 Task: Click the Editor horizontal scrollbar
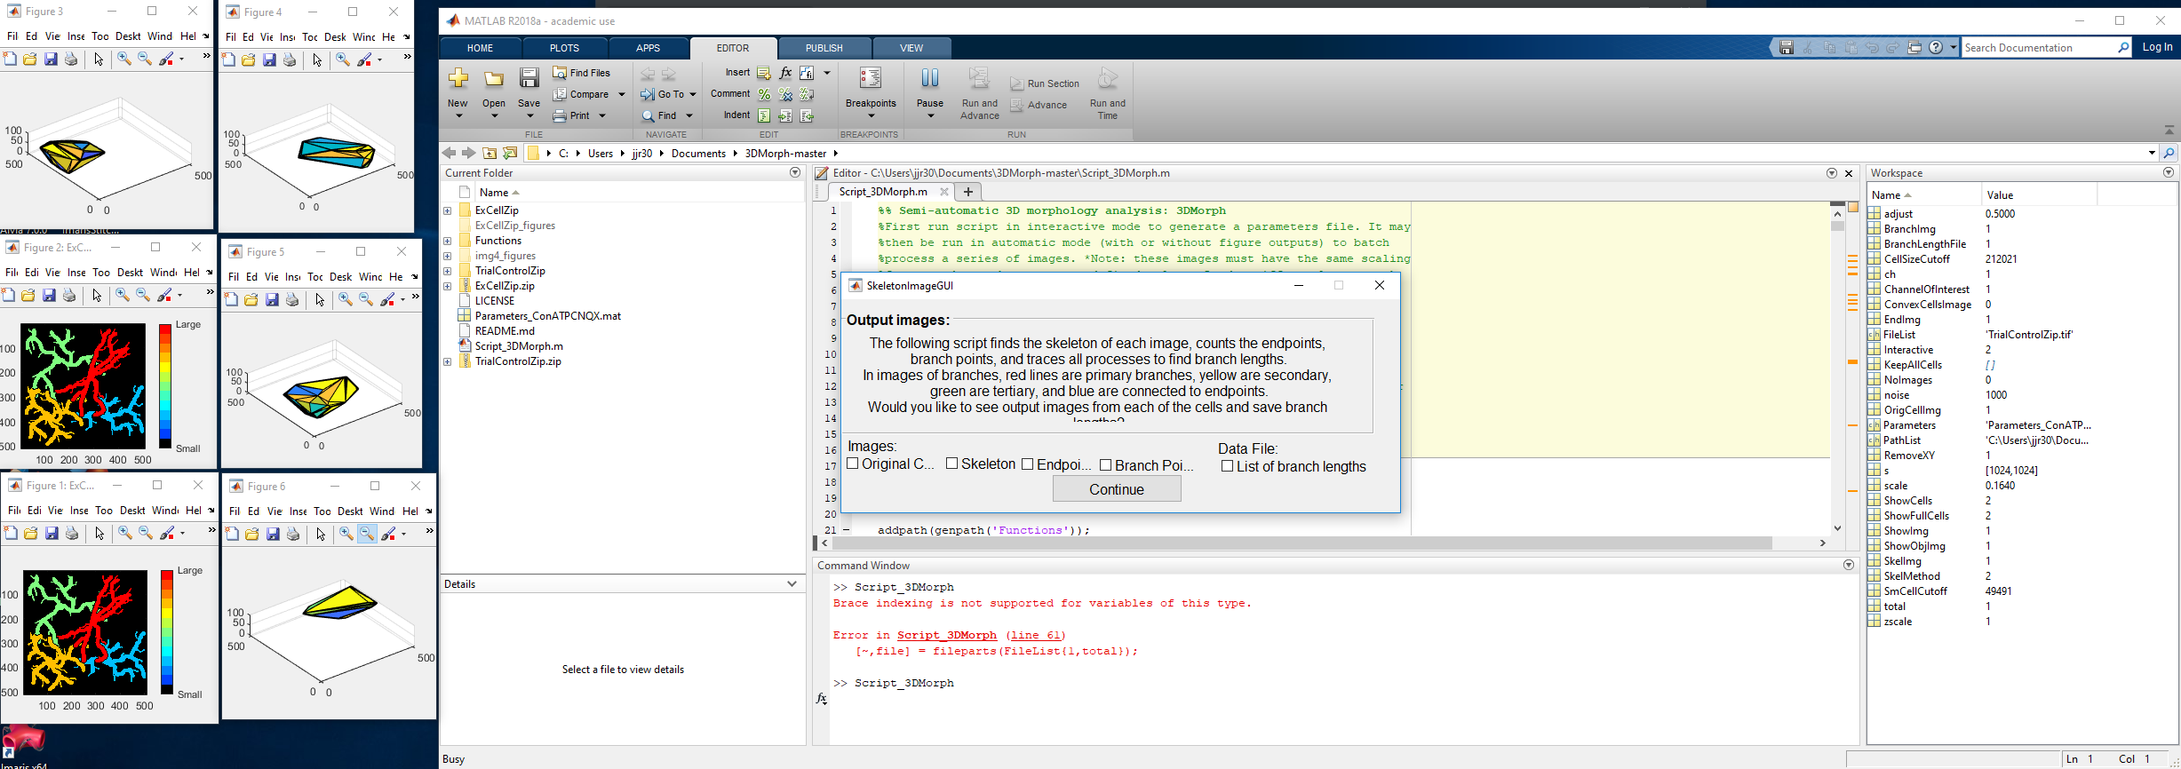1301,543
